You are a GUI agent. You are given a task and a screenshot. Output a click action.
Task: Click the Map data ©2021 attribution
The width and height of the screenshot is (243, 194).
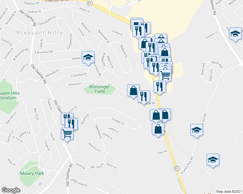[x=229, y=191]
